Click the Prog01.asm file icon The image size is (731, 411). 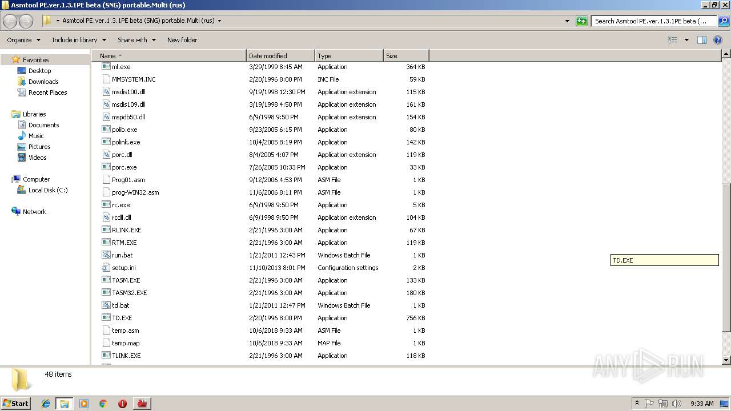(106, 180)
